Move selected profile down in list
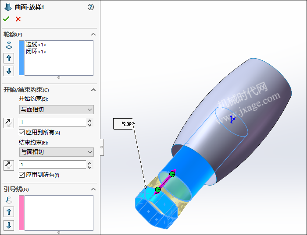This screenshot has width=307, height=235. tap(9, 71)
